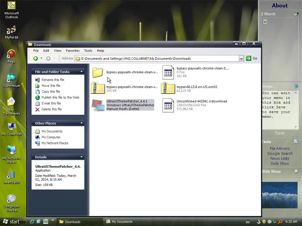Click the Tasks panel icon in sidebar
Viewport: 302px width, 226px height.
pos(296,142)
